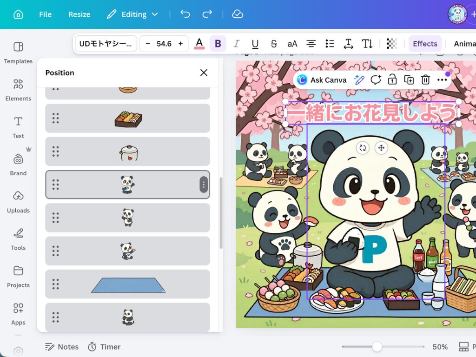Select the blue trapezoid layer thumbnail
This screenshot has width=476, height=357.
(x=128, y=284)
